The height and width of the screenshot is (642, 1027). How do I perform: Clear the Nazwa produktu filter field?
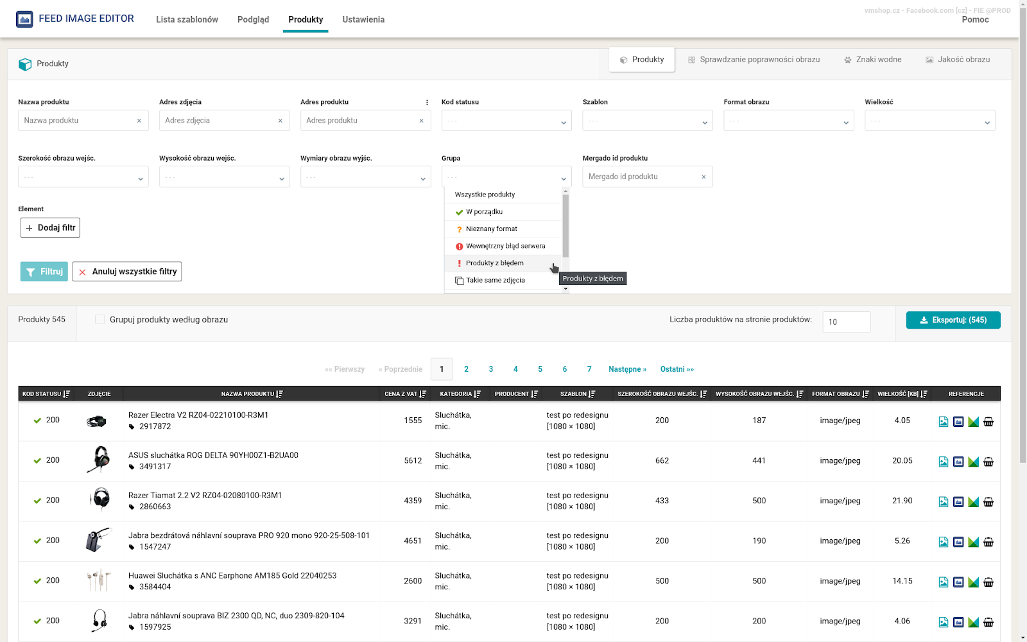(139, 121)
